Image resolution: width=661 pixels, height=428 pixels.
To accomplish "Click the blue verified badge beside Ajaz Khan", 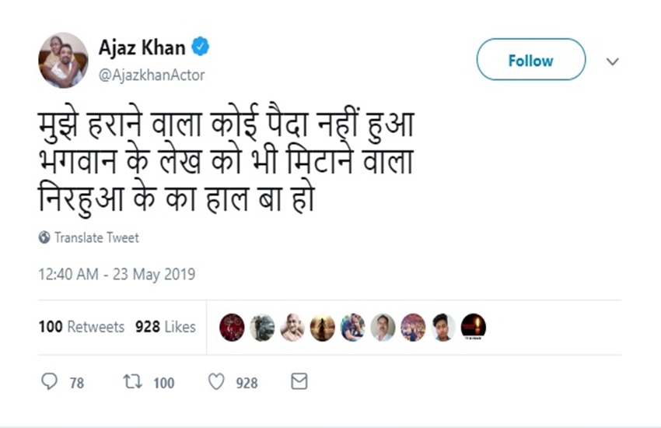I will [x=201, y=48].
